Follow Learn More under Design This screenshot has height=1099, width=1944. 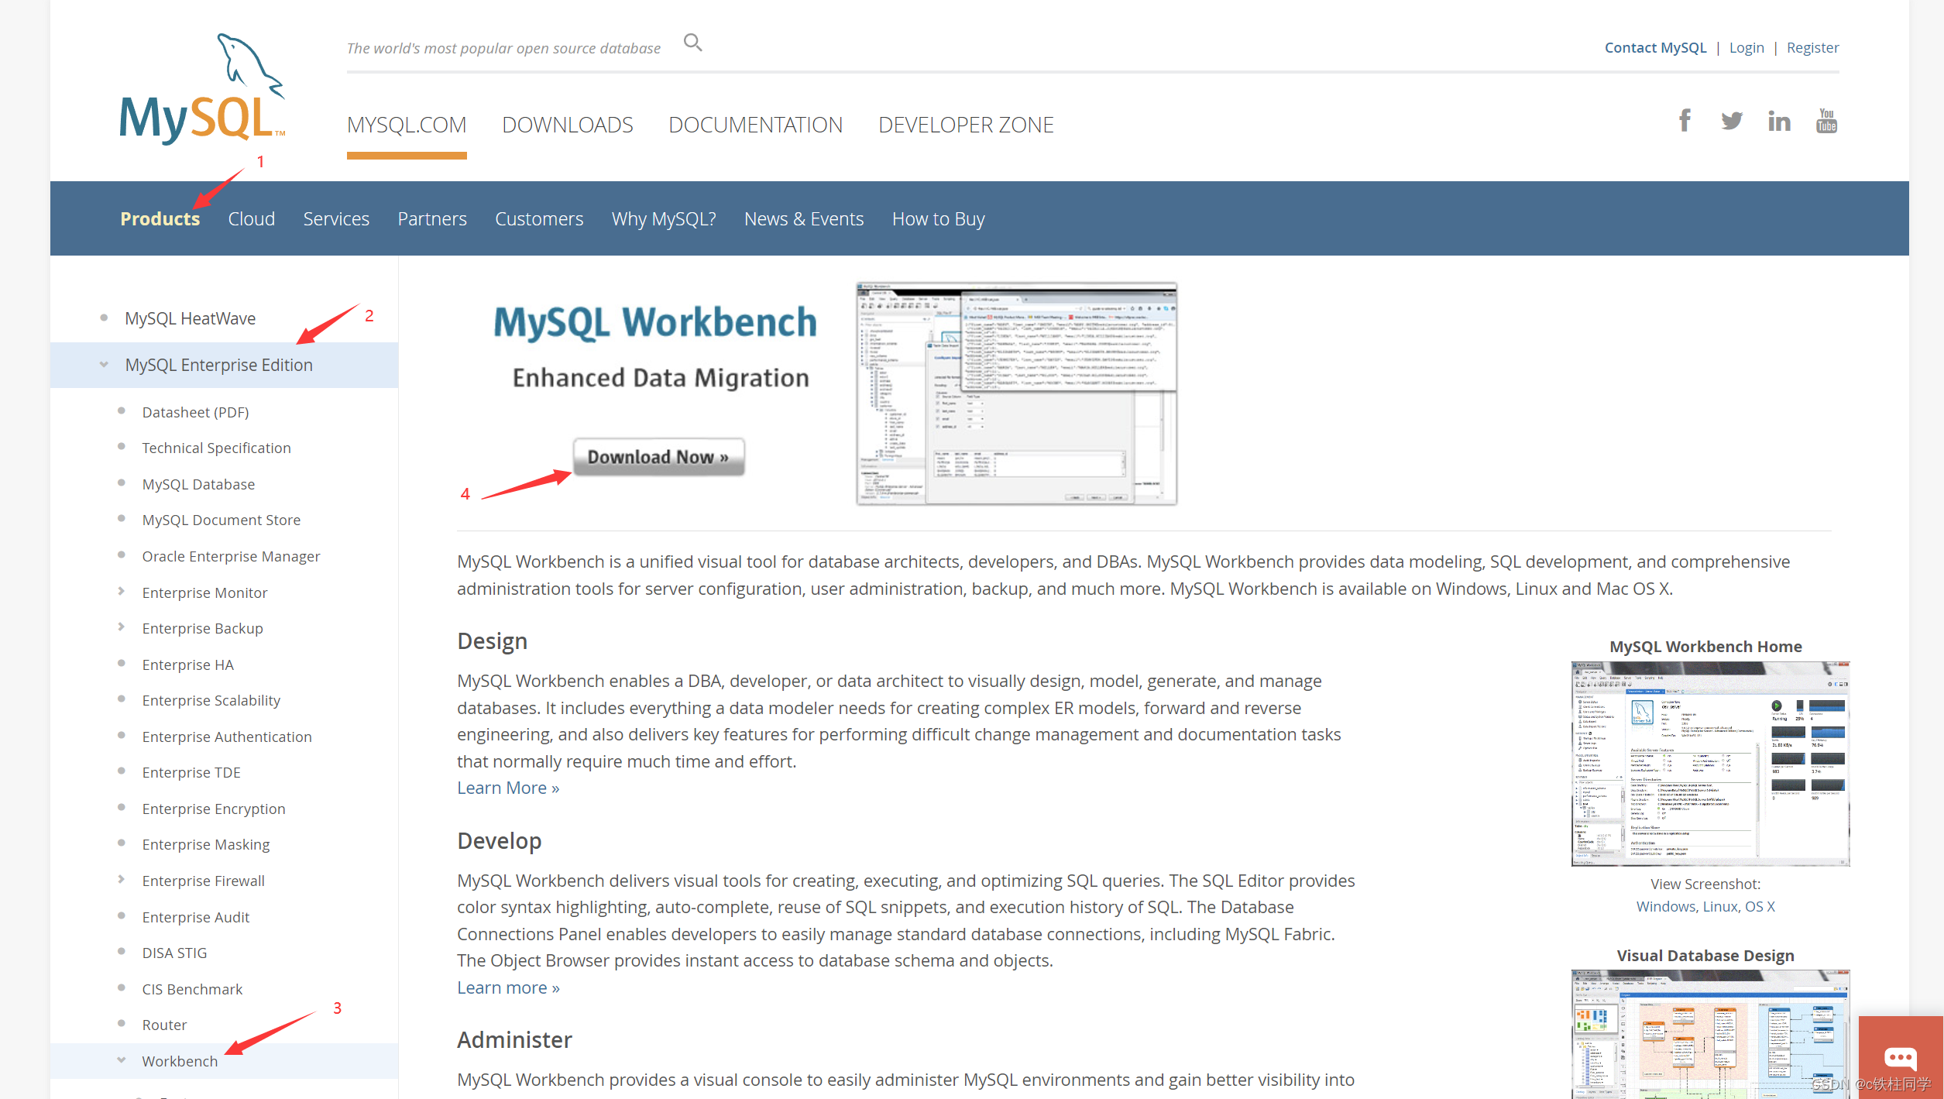point(508,788)
